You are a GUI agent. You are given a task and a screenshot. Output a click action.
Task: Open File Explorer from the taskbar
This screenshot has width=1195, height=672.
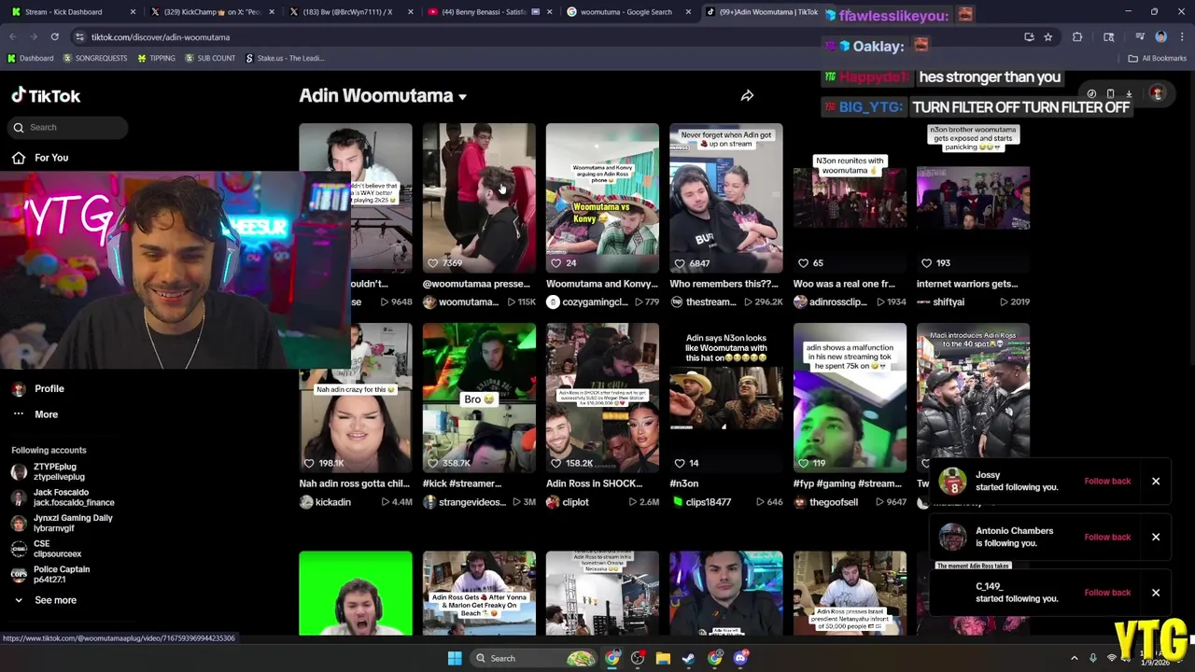[x=663, y=658]
